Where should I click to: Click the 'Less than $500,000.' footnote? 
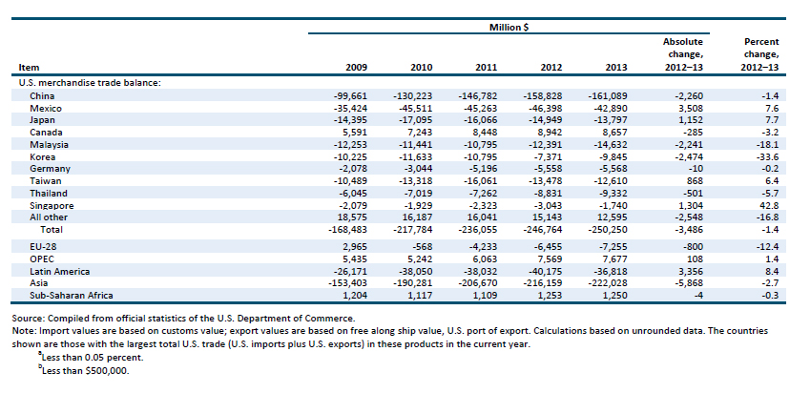86,370
